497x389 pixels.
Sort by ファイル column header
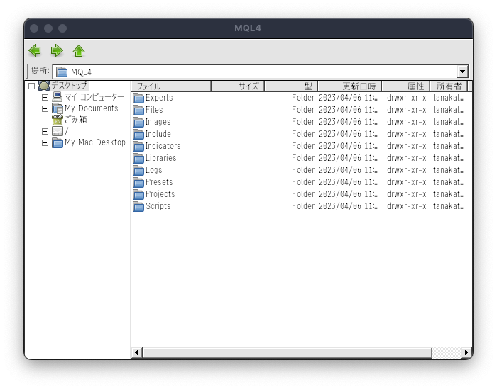click(172, 86)
